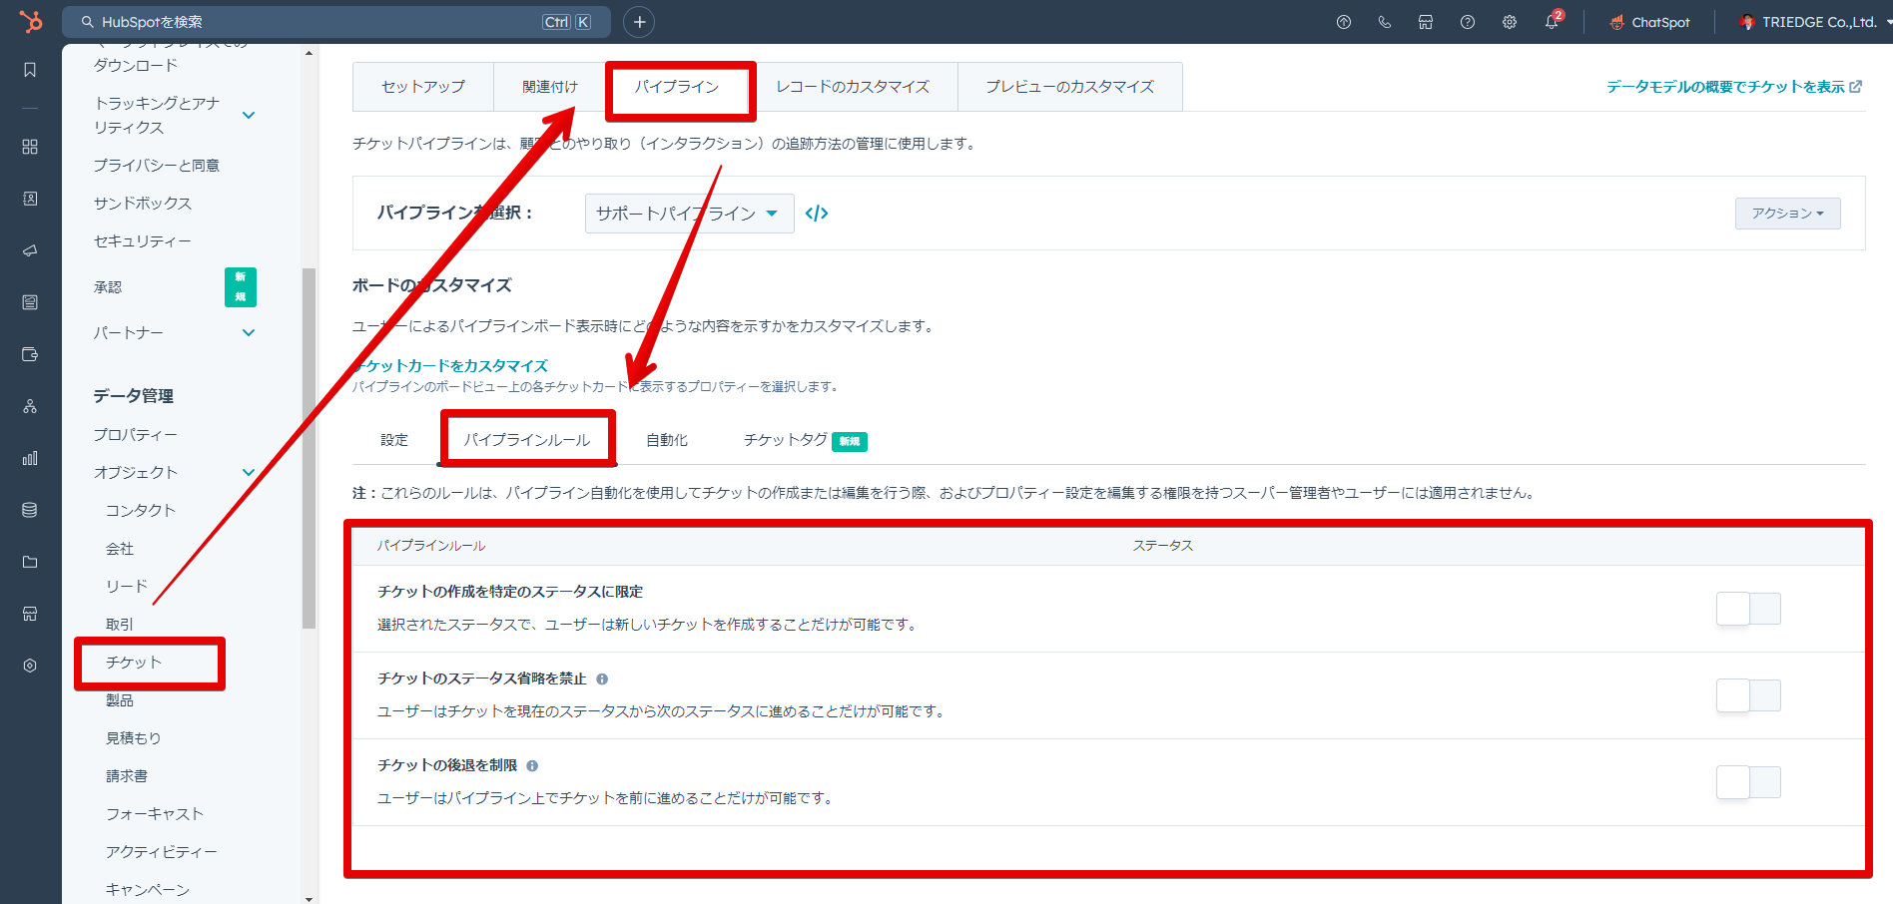Switch to the セットアップ tab
This screenshot has height=904, width=1893.
click(x=423, y=87)
